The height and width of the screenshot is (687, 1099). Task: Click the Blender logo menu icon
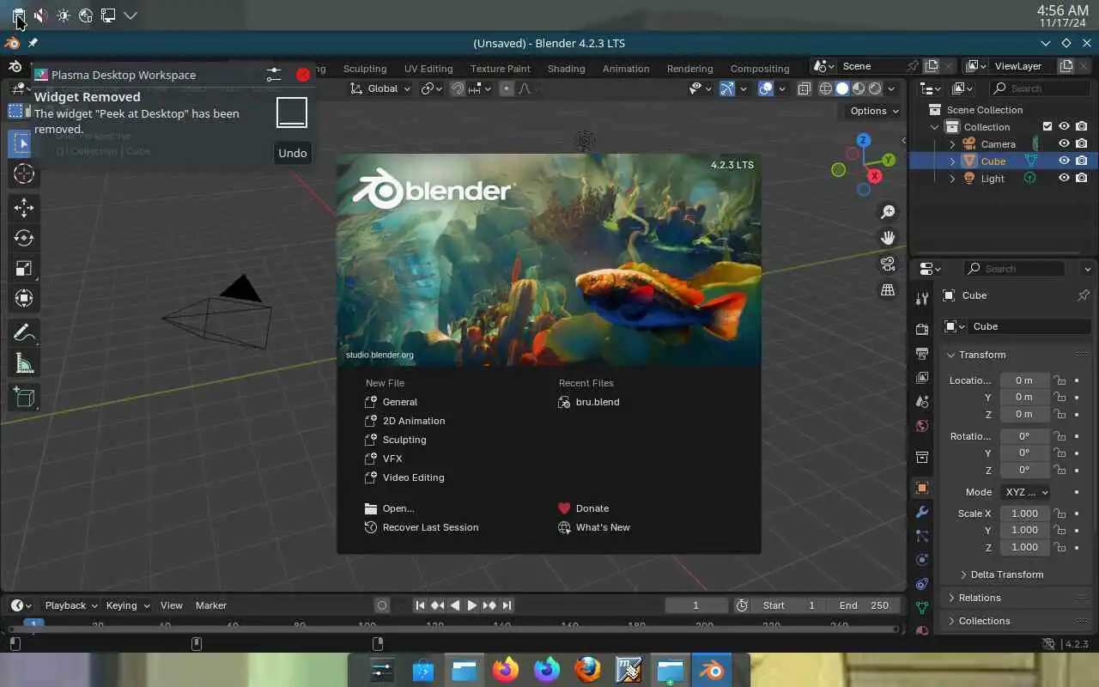15,67
